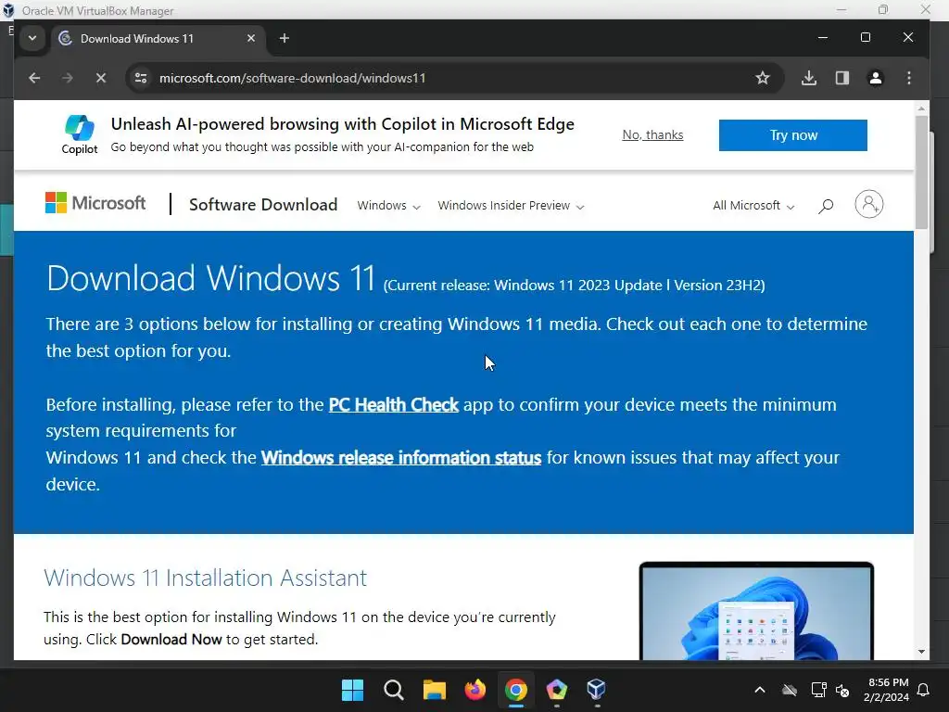Expand the Windows menu
Screen dimensions: 949x712
(x=388, y=206)
